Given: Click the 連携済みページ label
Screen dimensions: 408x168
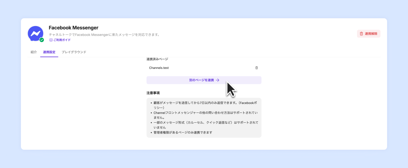Looking at the screenshot, I should [x=157, y=59].
